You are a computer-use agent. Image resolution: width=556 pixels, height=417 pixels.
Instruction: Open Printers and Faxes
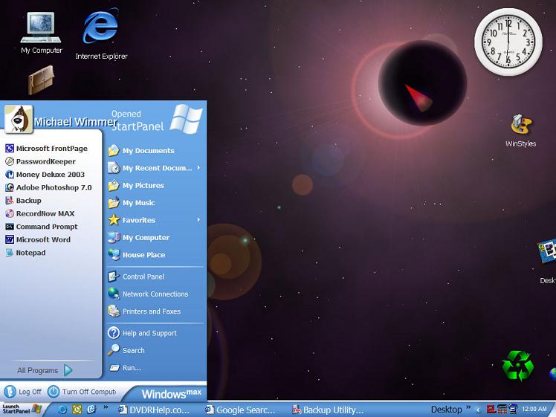click(144, 311)
